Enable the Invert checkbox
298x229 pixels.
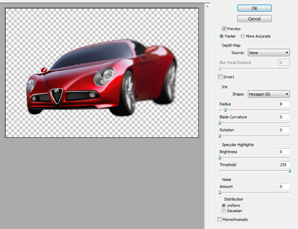pyautogui.click(x=221, y=77)
